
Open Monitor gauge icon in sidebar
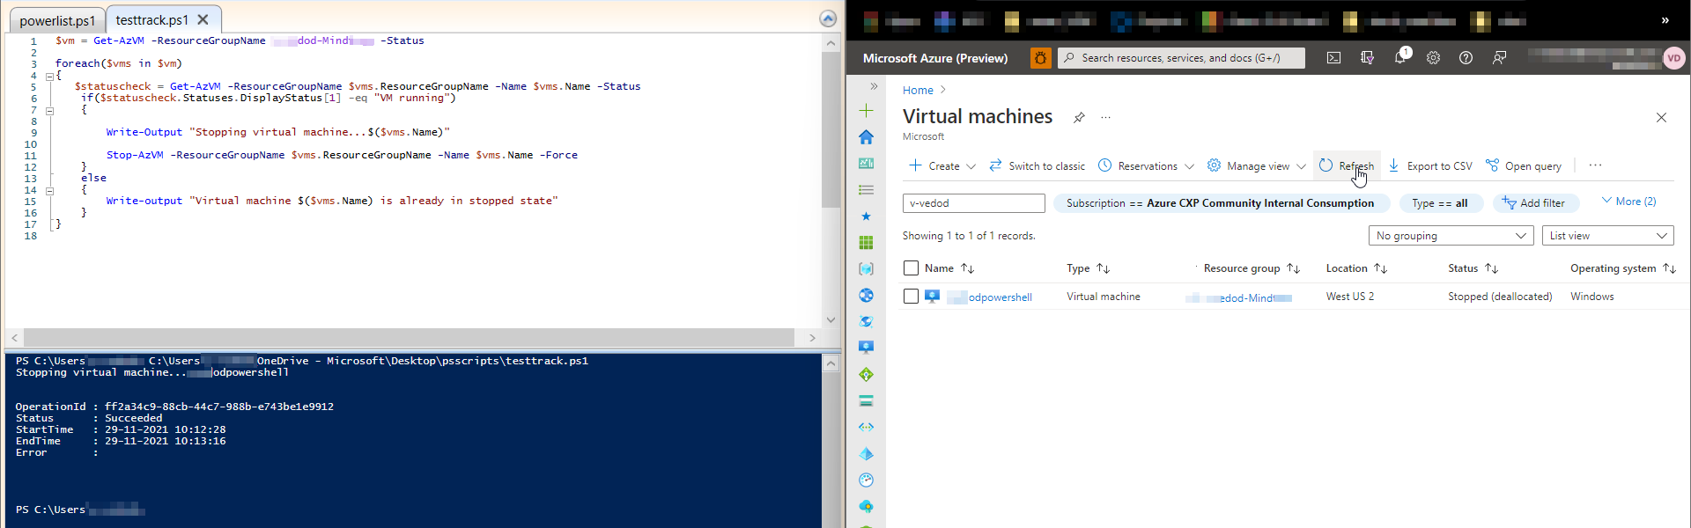(866, 480)
